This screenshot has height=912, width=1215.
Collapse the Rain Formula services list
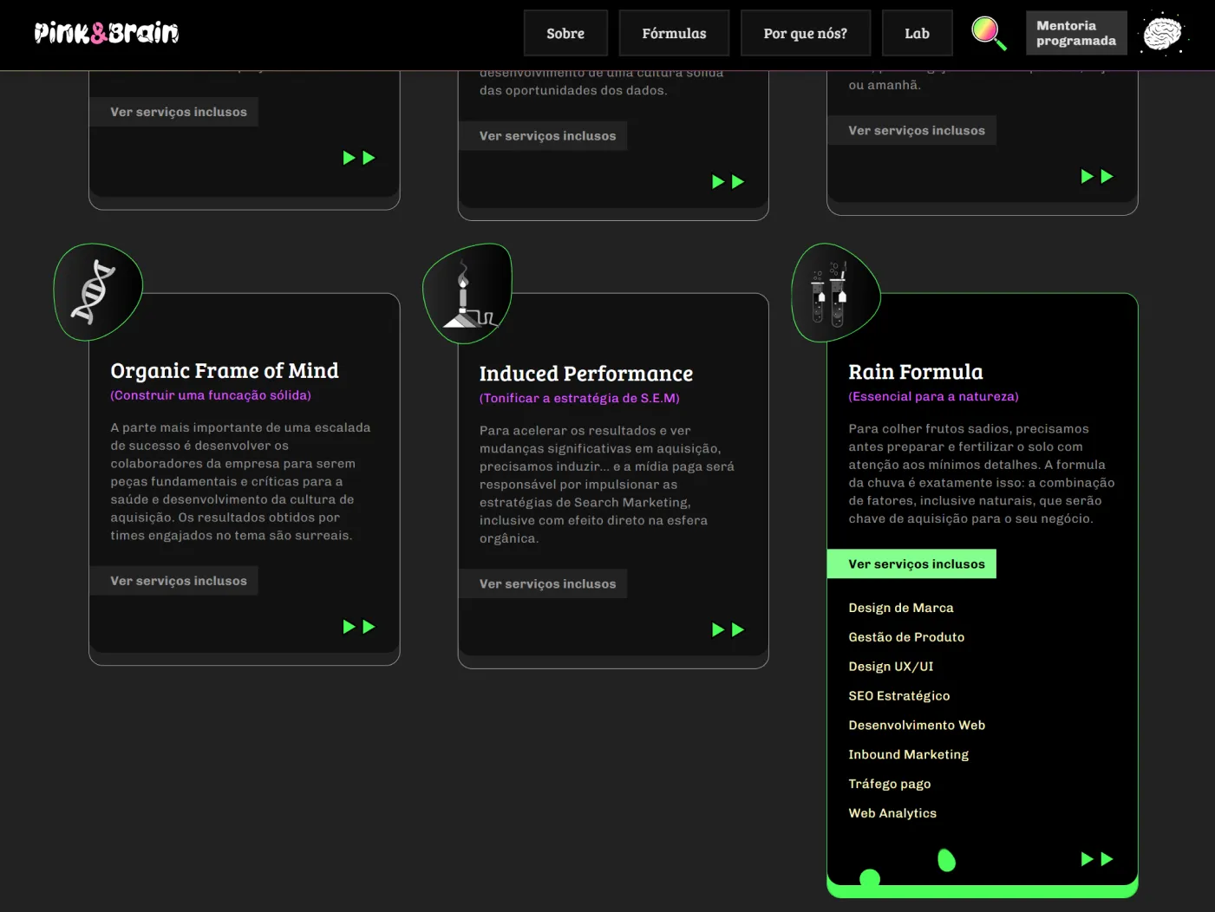(916, 564)
